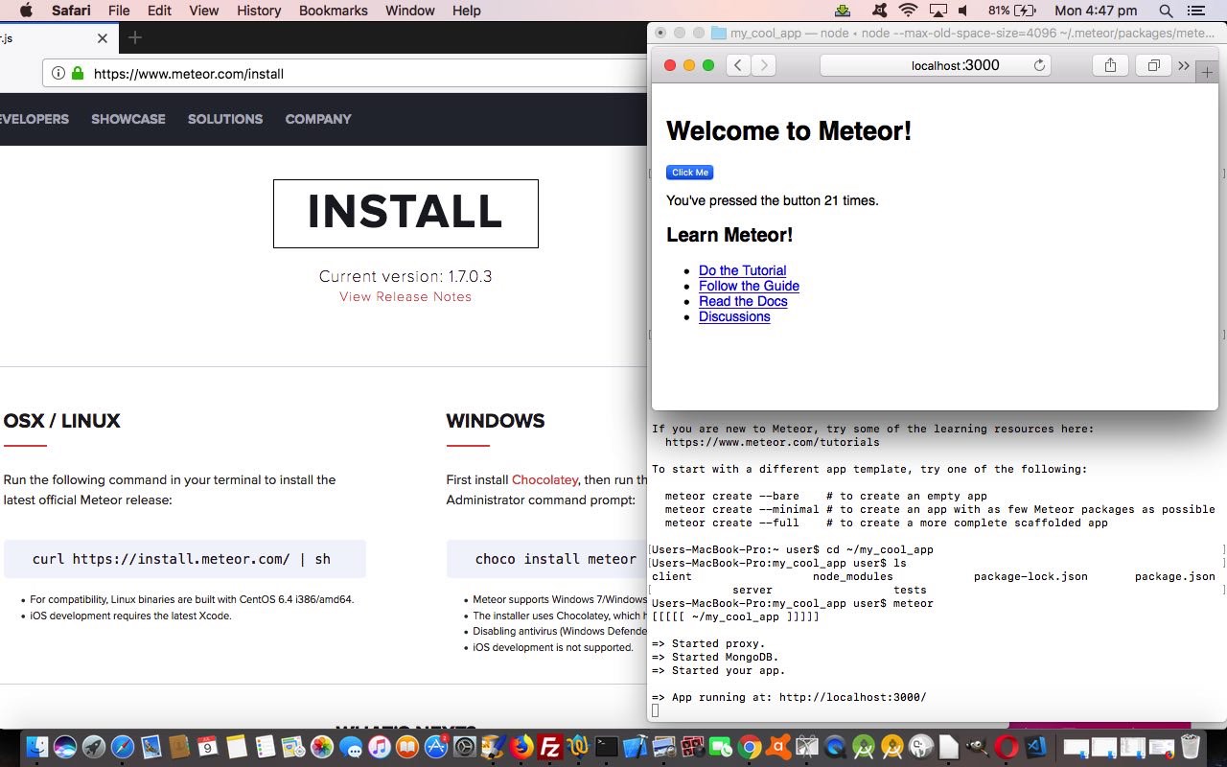Open the SHOWCASE navigation item
This screenshot has height=767, width=1227.
tap(128, 119)
